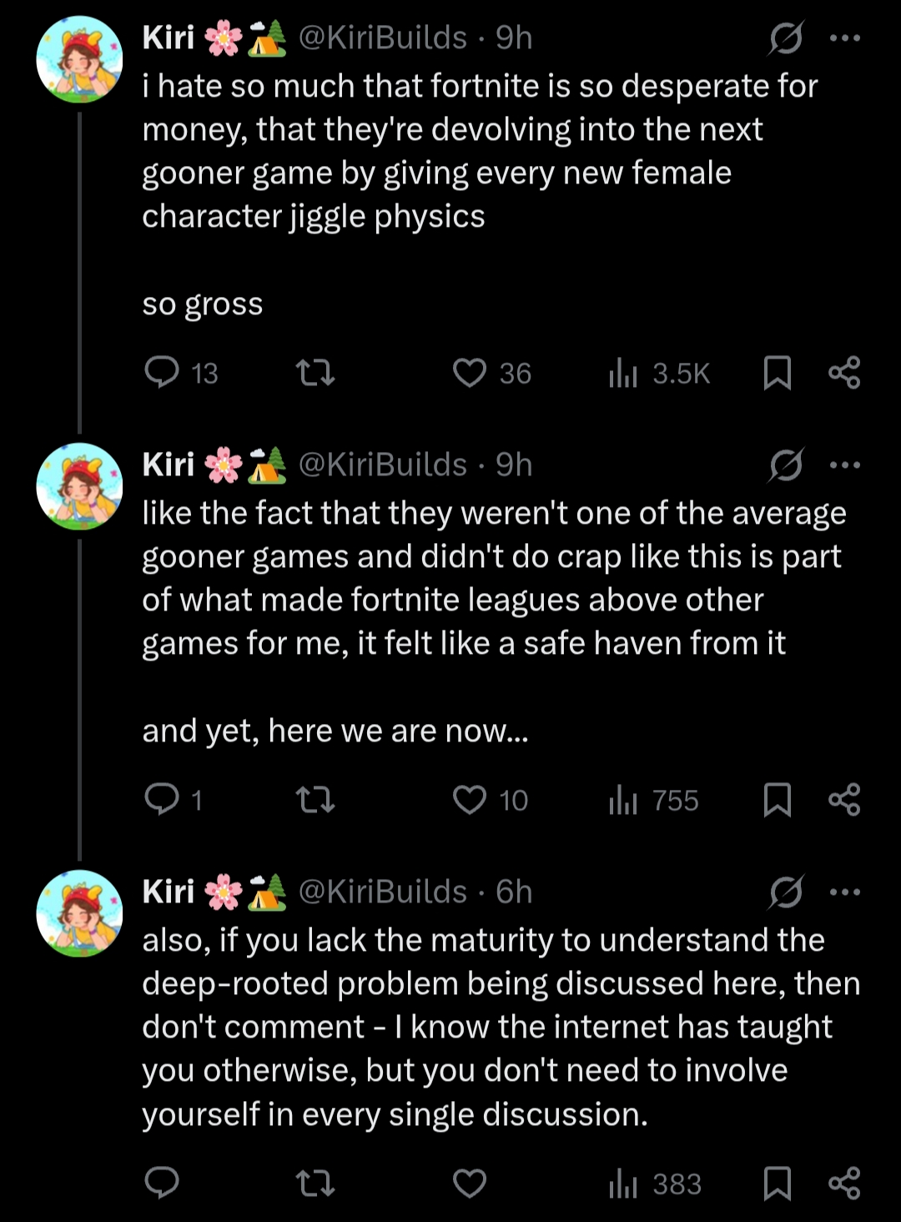Open more options on third 6h tweet
The width and height of the screenshot is (901, 1222).
(845, 893)
